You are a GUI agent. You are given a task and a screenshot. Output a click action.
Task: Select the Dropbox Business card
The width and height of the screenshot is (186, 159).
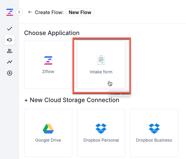[154, 133]
